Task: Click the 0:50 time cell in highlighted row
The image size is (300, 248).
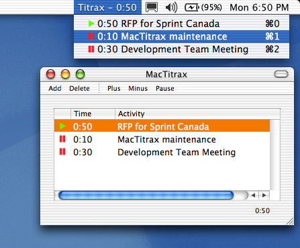Action: (x=83, y=127)
